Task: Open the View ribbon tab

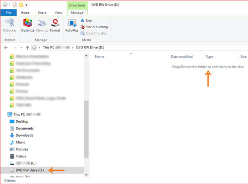Action: pyautogui.click(x=59, y=13)
